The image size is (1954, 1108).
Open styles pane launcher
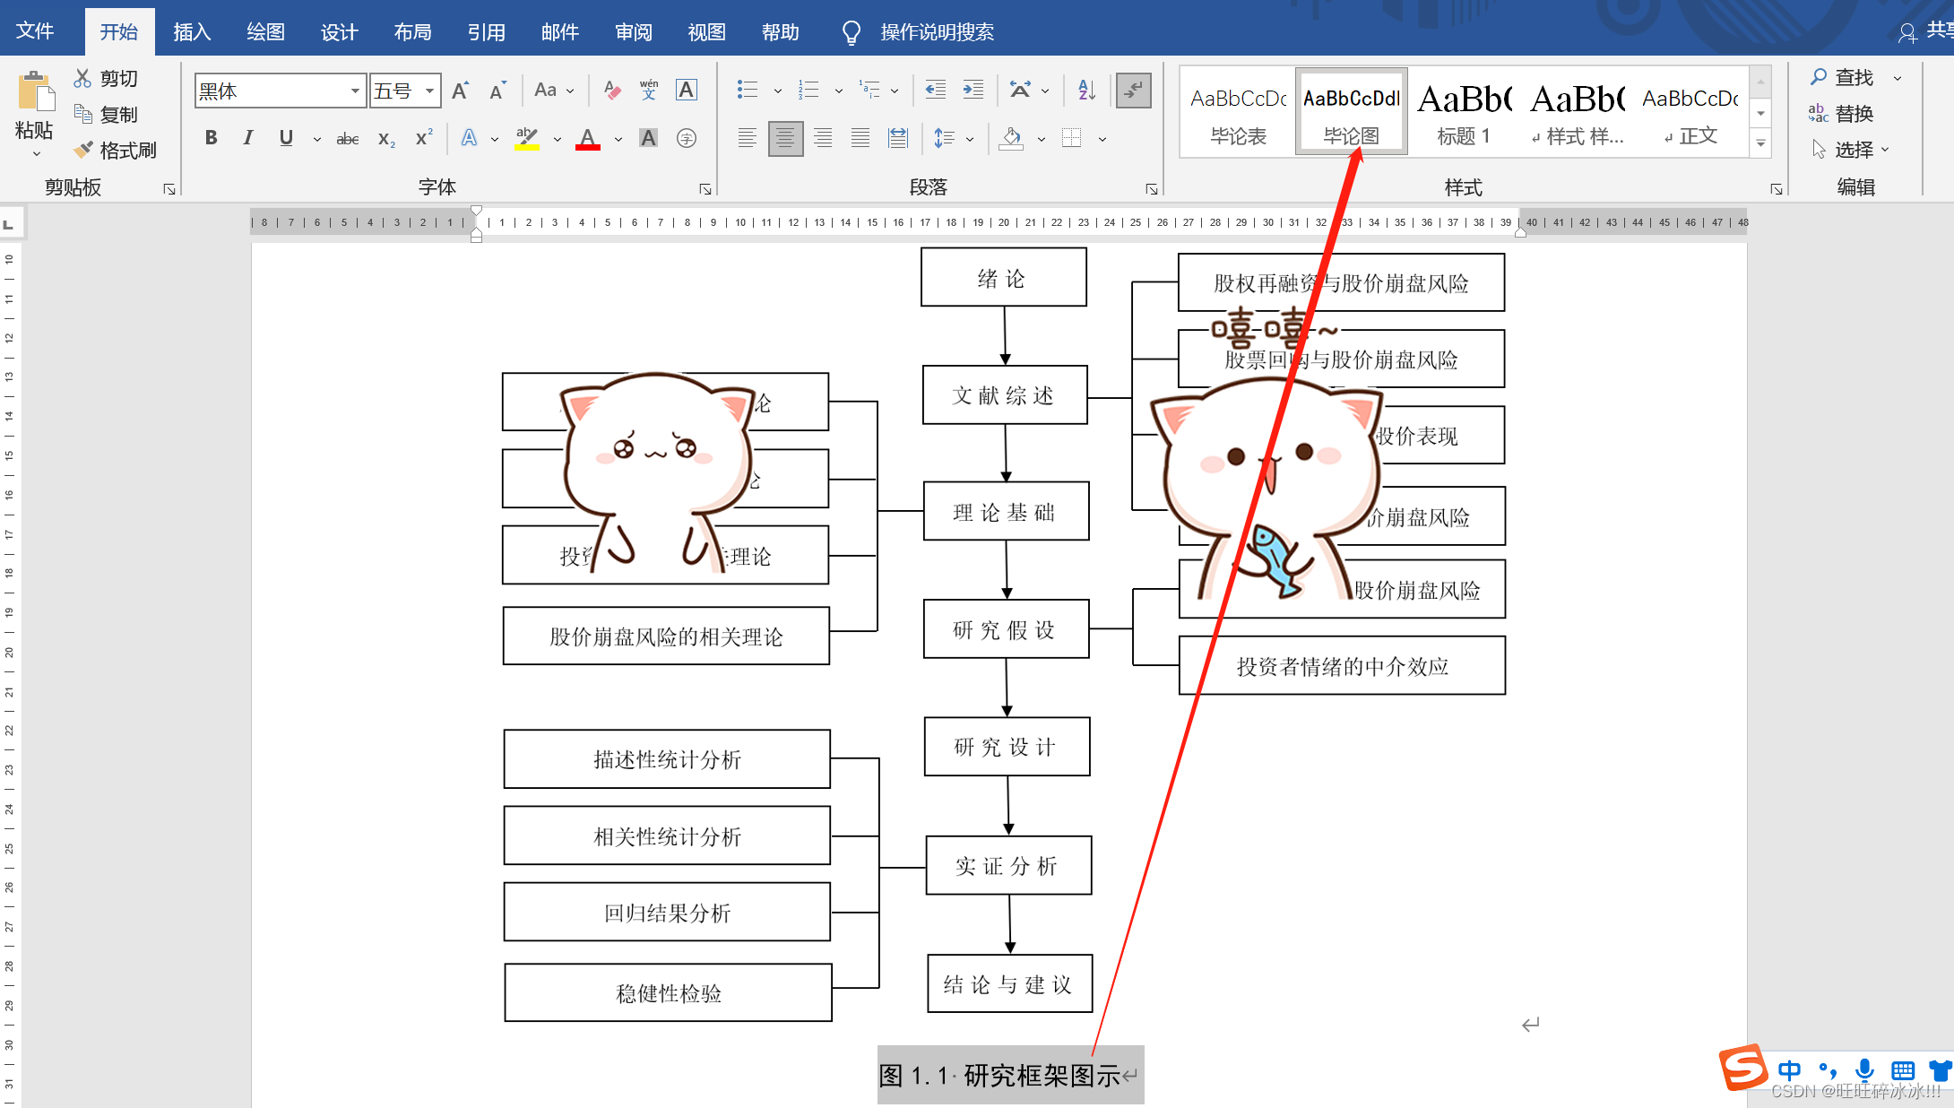(1776, 189)
